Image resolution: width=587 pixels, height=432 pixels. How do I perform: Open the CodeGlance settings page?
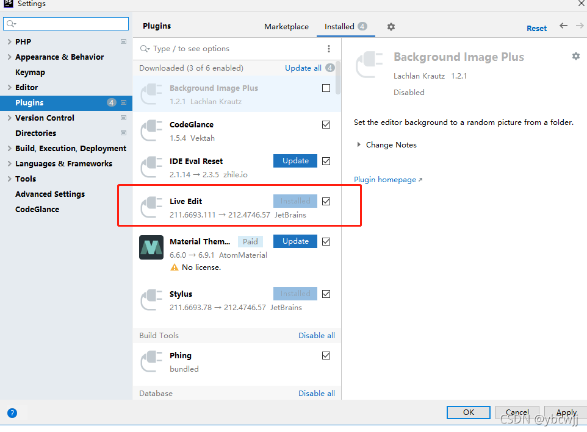point(37,209)
